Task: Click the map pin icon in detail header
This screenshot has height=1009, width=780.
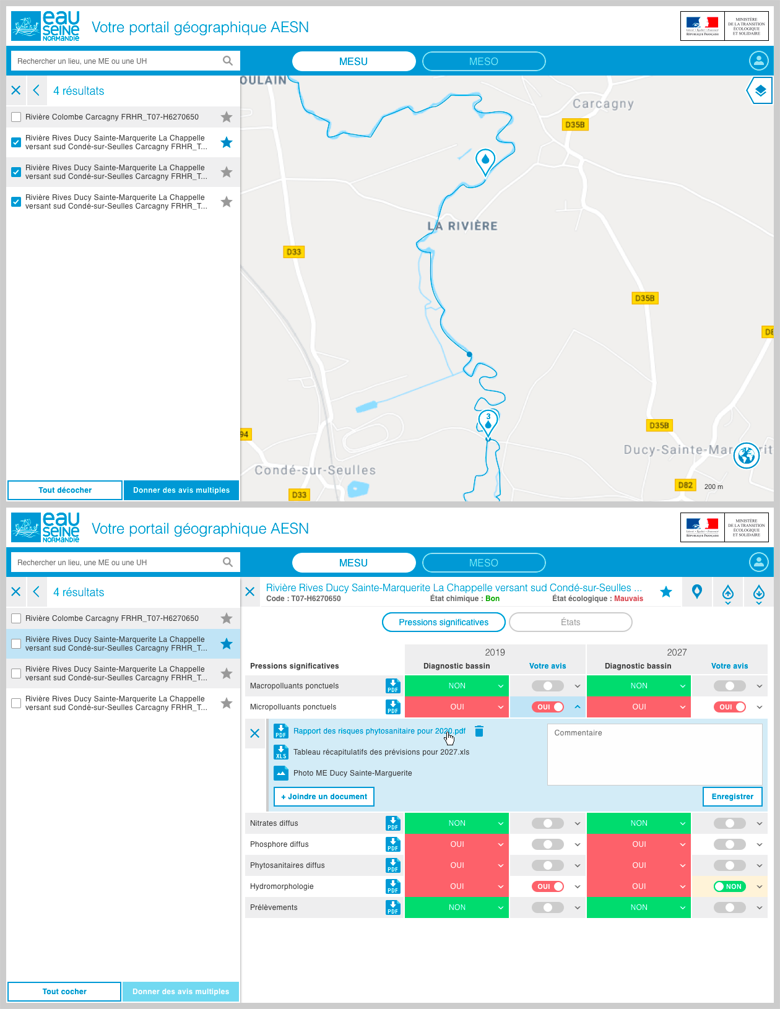Action: click(x=697, y=592)
